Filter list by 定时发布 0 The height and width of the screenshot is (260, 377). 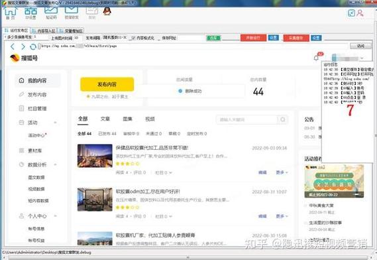[x=197, y=133]
